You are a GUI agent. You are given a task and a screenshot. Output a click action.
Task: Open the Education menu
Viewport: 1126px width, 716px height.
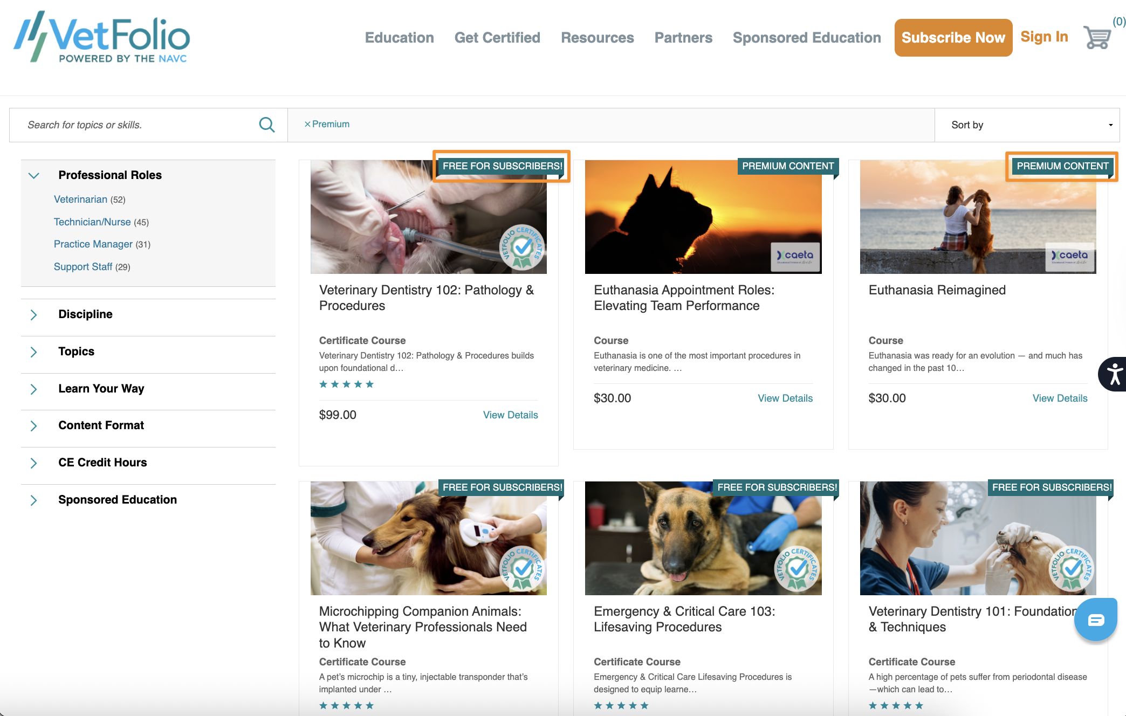399,38
